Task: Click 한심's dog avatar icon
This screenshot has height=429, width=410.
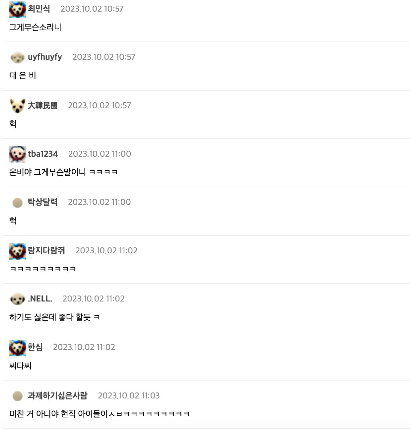Action: [18, 348]
